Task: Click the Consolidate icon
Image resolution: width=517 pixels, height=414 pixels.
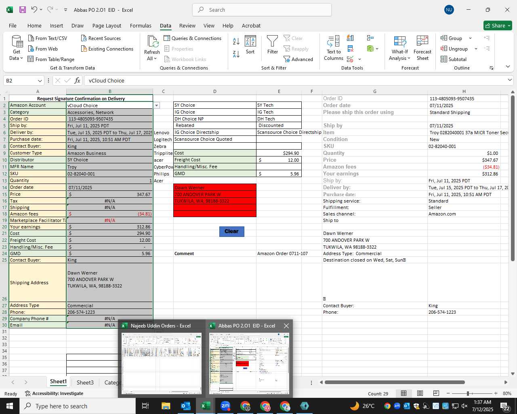Action: click(370, 38)
